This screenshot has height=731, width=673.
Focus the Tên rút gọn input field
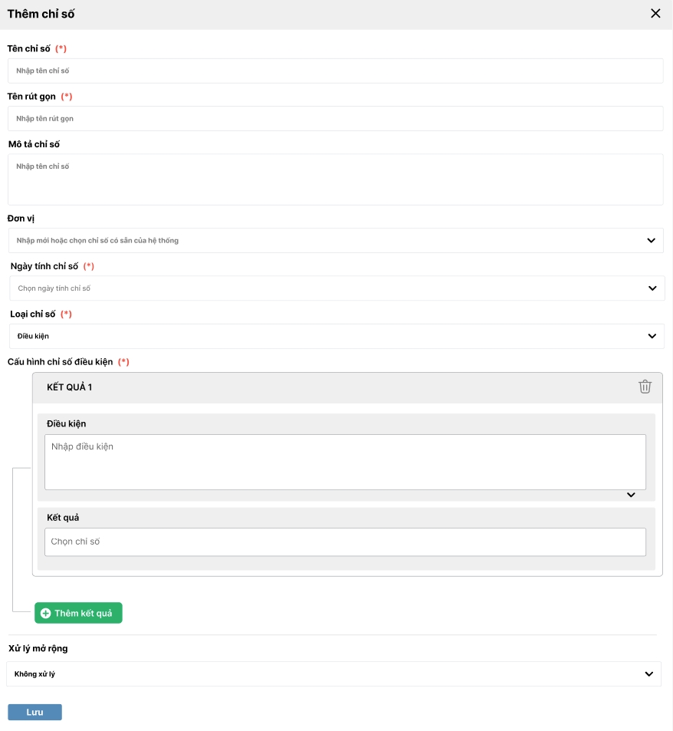335,119
